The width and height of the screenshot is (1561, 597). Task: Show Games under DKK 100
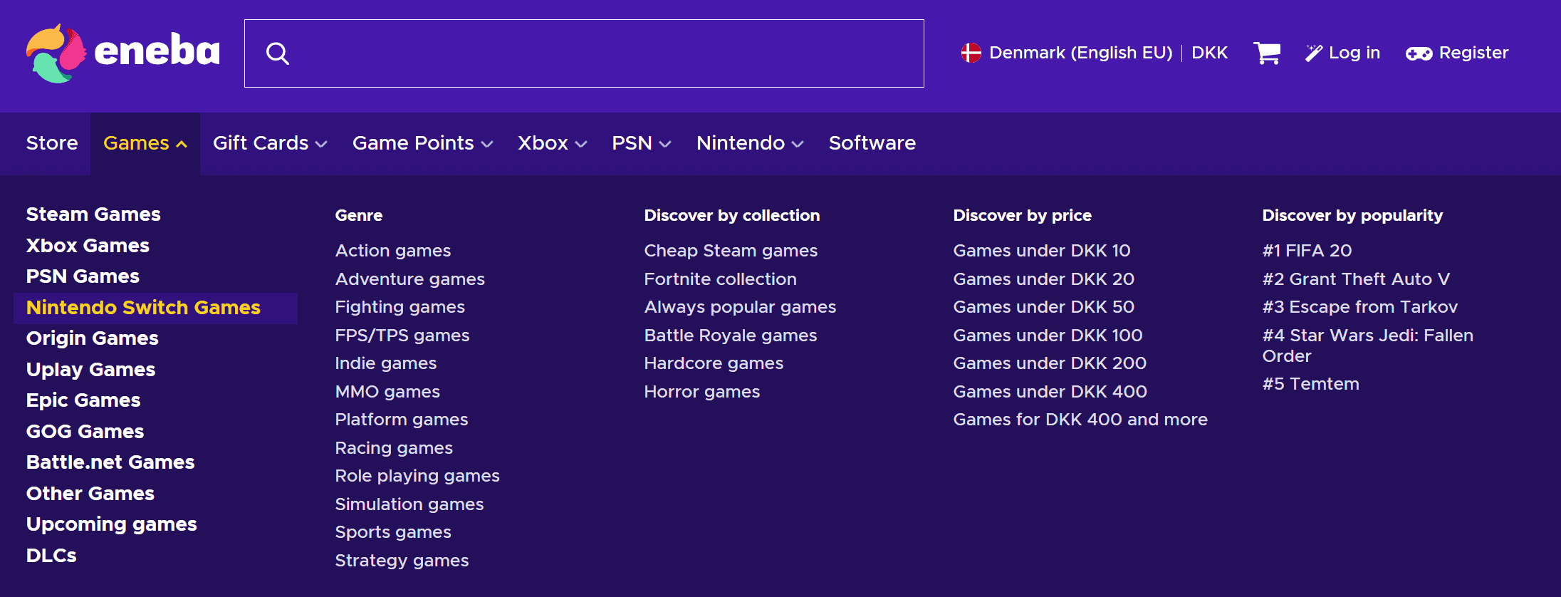coord(1048,336)
